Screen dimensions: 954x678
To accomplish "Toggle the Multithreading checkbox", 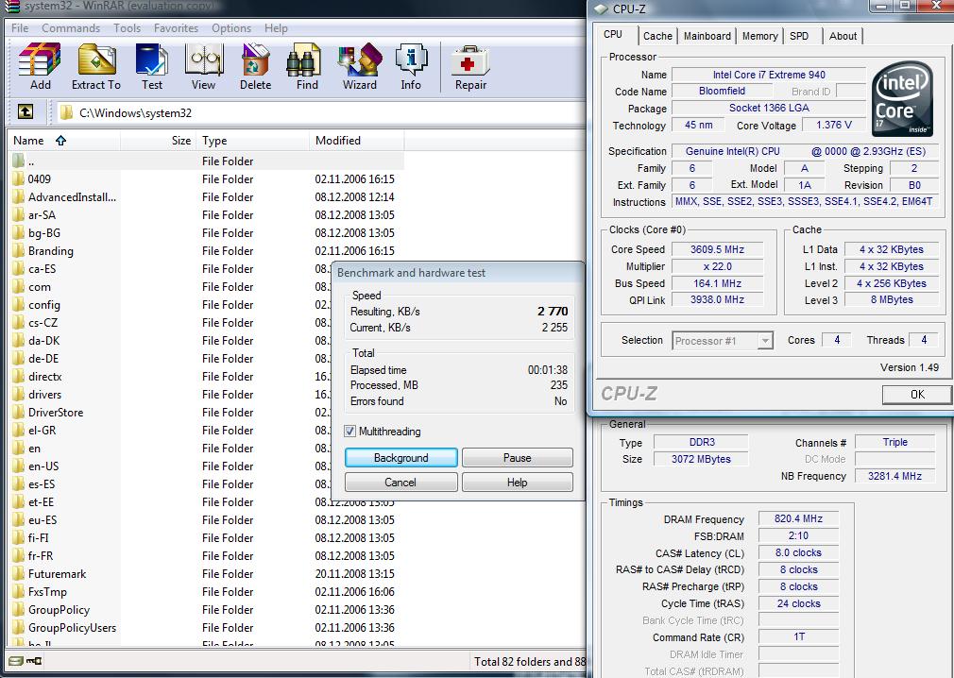I will click(349, 432).
